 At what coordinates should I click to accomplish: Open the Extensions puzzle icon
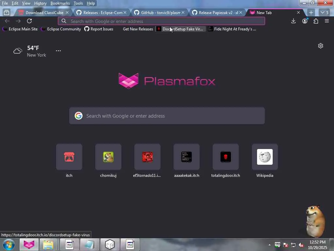coord(316,21)
